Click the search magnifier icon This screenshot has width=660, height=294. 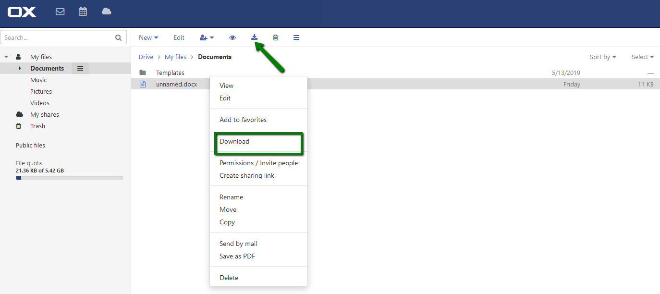119,37
